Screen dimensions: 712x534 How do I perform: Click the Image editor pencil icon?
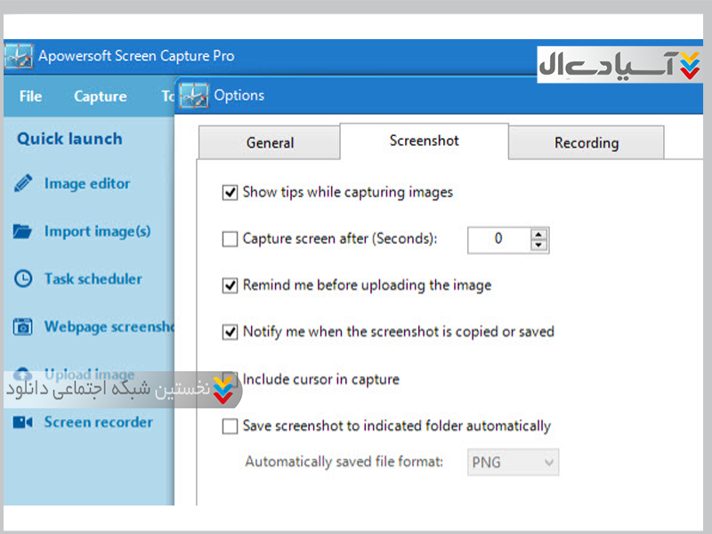point(23,184)
